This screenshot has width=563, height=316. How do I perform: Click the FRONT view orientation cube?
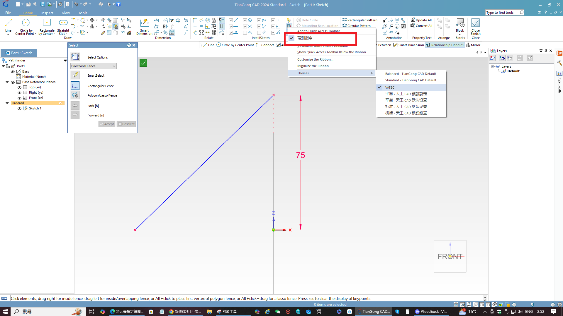(450, 256)
